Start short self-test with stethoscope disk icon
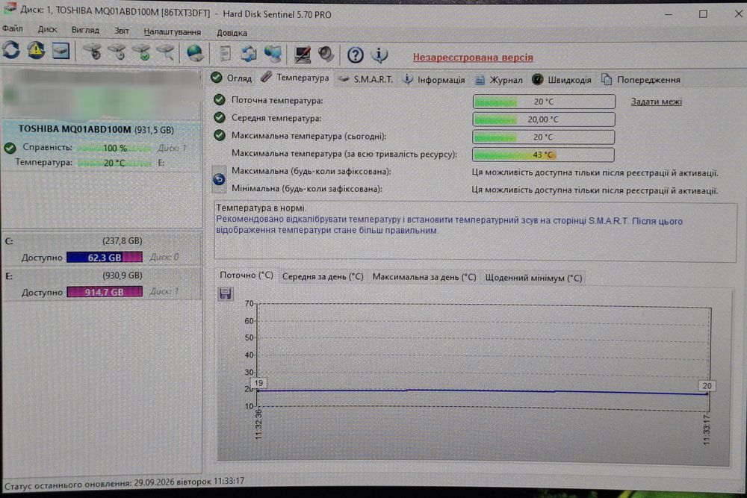 92,52
